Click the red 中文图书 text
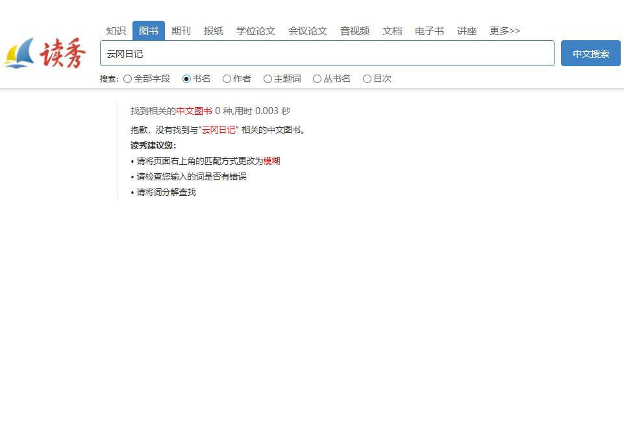The width and height of the screenshot is (624, 441). [194, 111]
